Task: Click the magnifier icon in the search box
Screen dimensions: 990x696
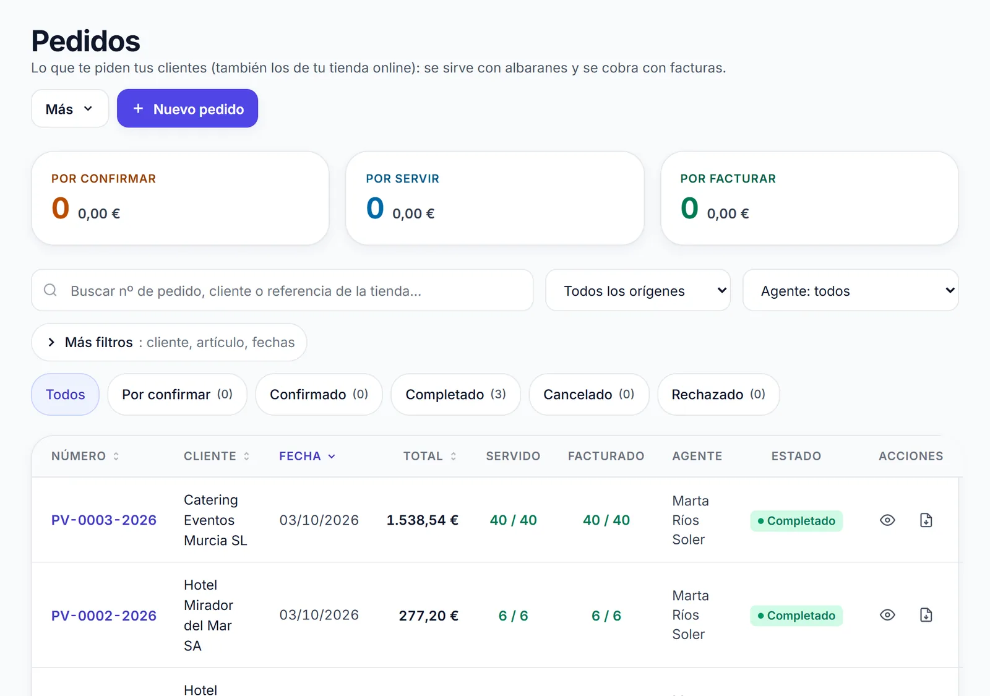Action: [50, 290]
